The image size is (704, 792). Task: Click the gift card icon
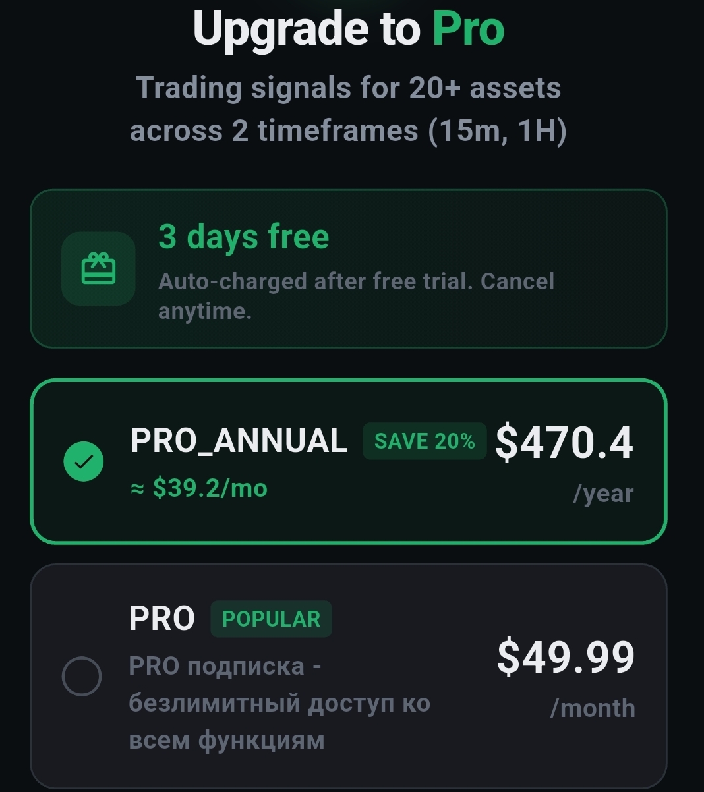98,269
